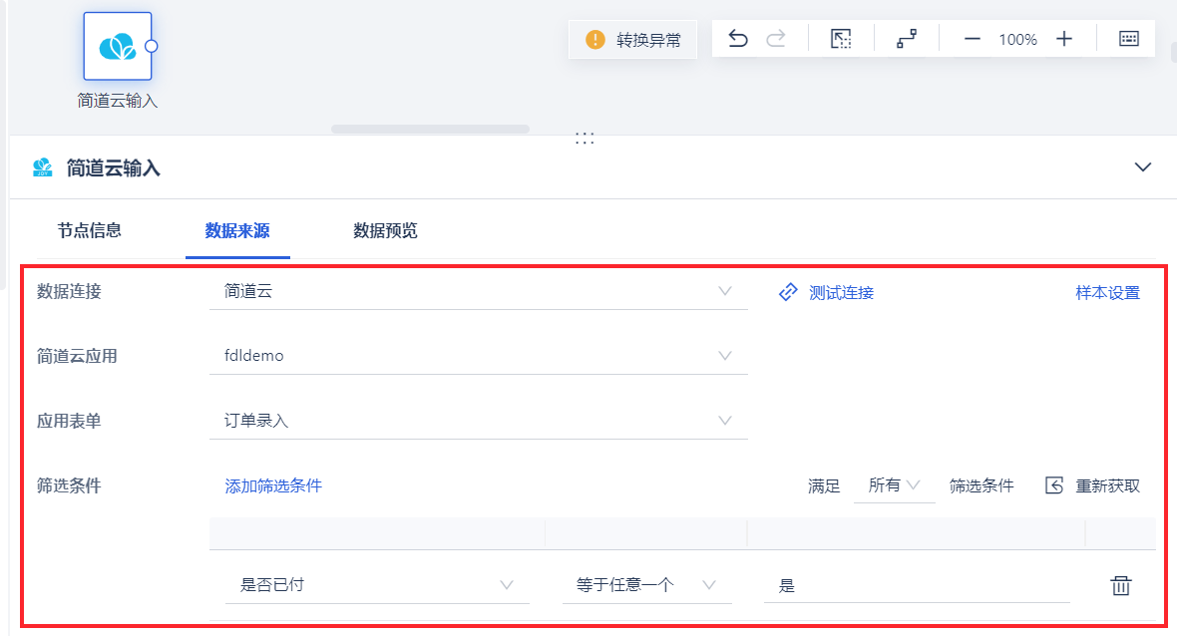The height and width of the screenshot is (636, 1177).
Task: Click the redo arrow icon
Action: click(x=775, y=40)
